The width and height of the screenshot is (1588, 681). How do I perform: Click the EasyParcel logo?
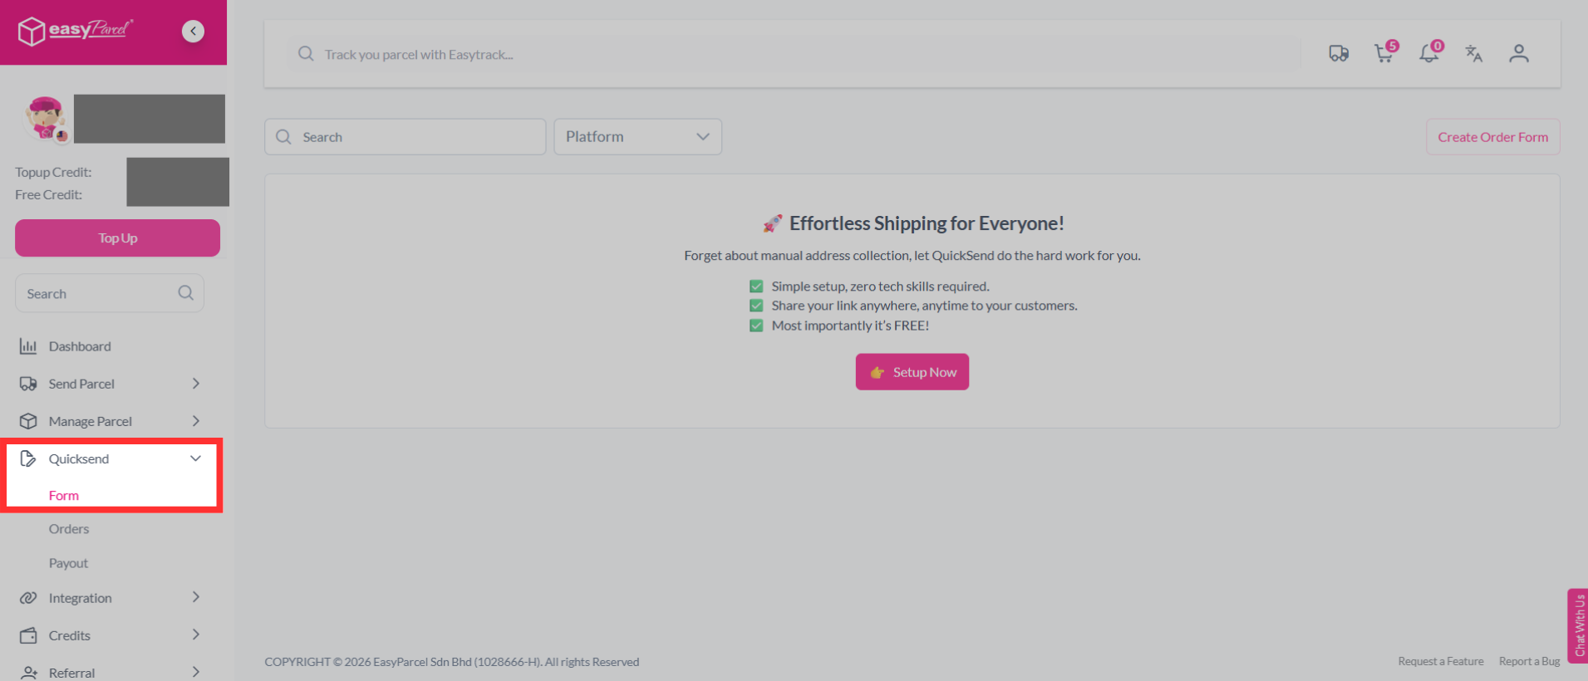(76, 31)
